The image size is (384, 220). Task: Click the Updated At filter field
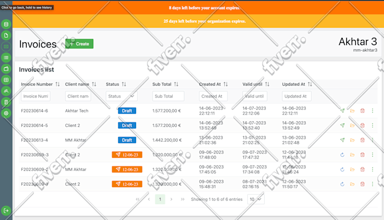pyautogui.click(x=296, y=96)
